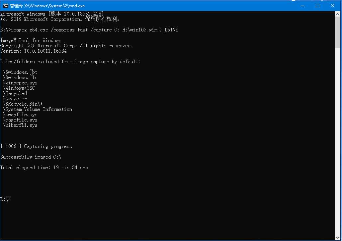The width and height of the screenshot is (342, 241).
Task: Click the \Windows\CSC entry
Action: (x=19, y=88)
